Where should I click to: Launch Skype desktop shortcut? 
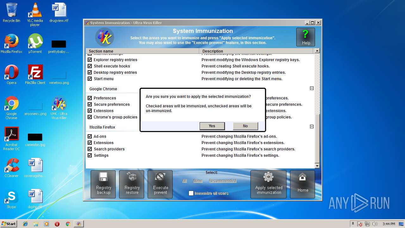11,199
